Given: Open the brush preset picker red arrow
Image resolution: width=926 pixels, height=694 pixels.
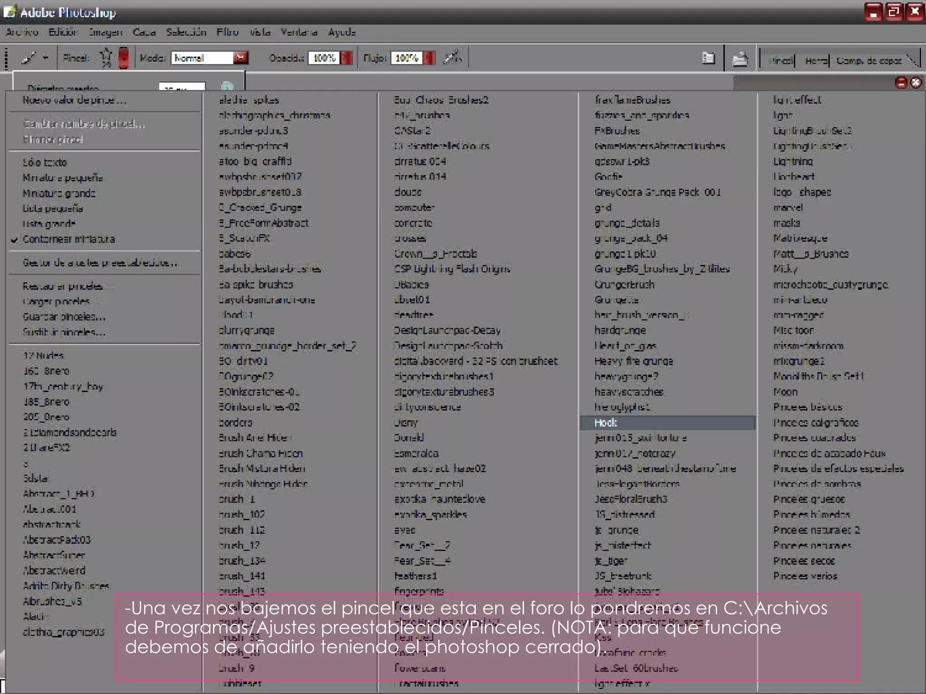Looking at the screenshot, I should point(123,58).
